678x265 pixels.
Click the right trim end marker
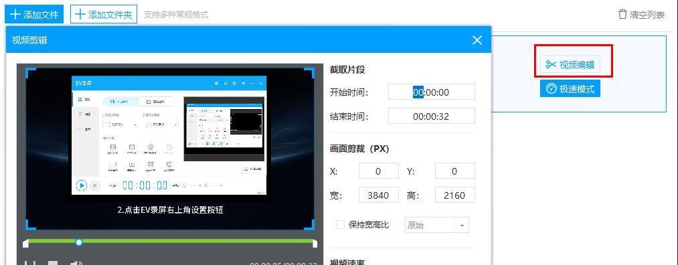315,244
